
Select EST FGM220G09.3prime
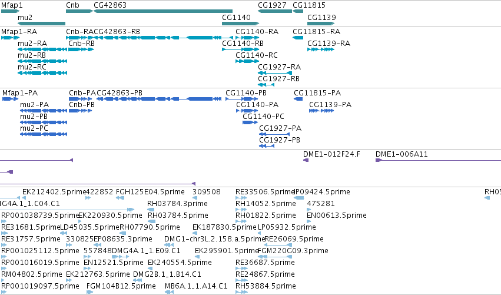[275, 257]
